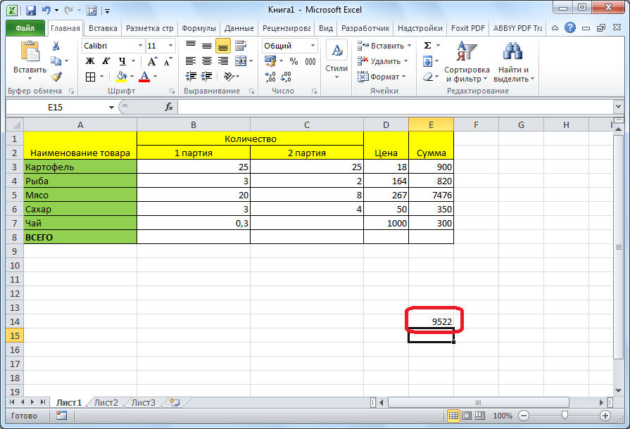The height and width of the screenshot is (429, 630).
Task: Expand the Name Box dropdown arrow
Action: [111, 107]
